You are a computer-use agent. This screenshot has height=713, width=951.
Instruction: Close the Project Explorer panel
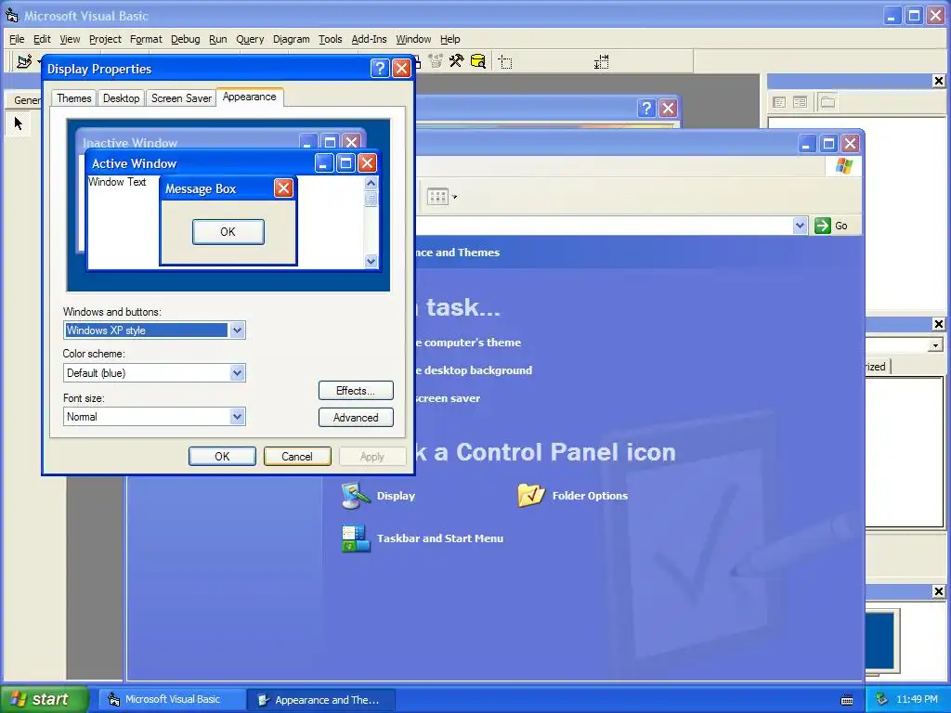coord(938,81)
